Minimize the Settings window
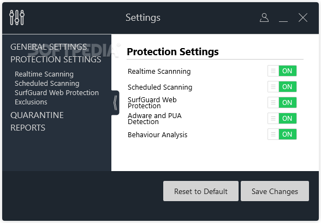The height and width of the screenshot is (223, 321). [283, 18]
